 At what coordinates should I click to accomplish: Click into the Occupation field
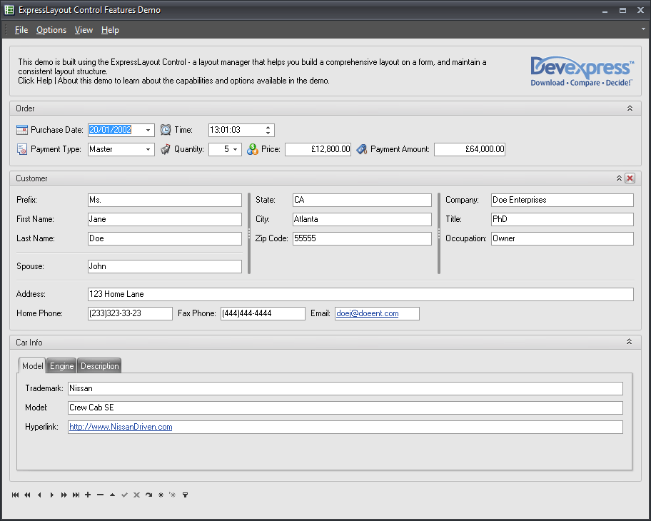pos(562,238)
